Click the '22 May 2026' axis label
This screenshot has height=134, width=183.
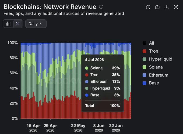click(x=78, y=128)
